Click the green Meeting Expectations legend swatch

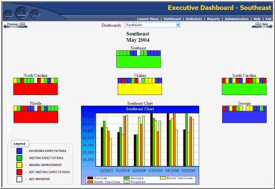tap(19, 158)
